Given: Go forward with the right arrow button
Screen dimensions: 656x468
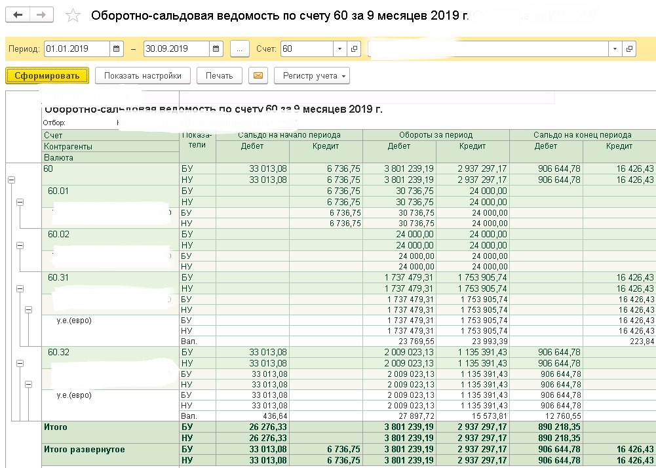Looking at the screenshot, I should point(41,15).
